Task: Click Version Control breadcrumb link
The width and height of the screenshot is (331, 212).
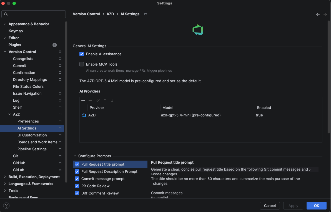Action: 86,14
